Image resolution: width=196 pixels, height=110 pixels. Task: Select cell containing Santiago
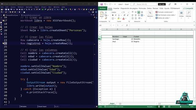[x=117, y=39]
